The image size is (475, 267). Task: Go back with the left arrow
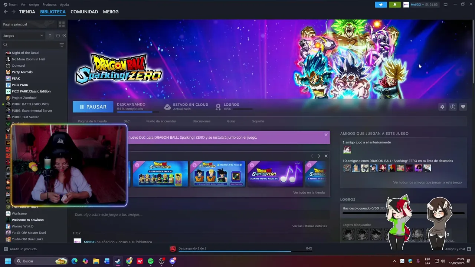tap(6, 12)
